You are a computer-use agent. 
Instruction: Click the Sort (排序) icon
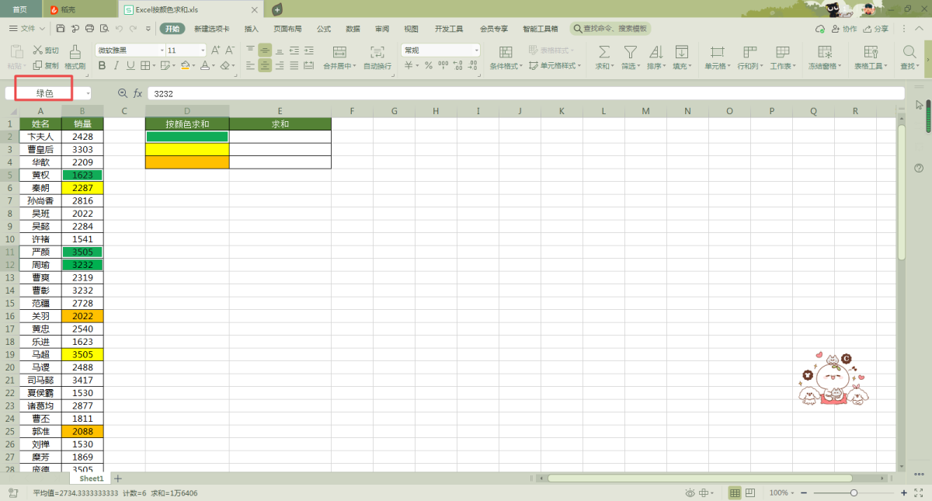click(x=656, y=52)
